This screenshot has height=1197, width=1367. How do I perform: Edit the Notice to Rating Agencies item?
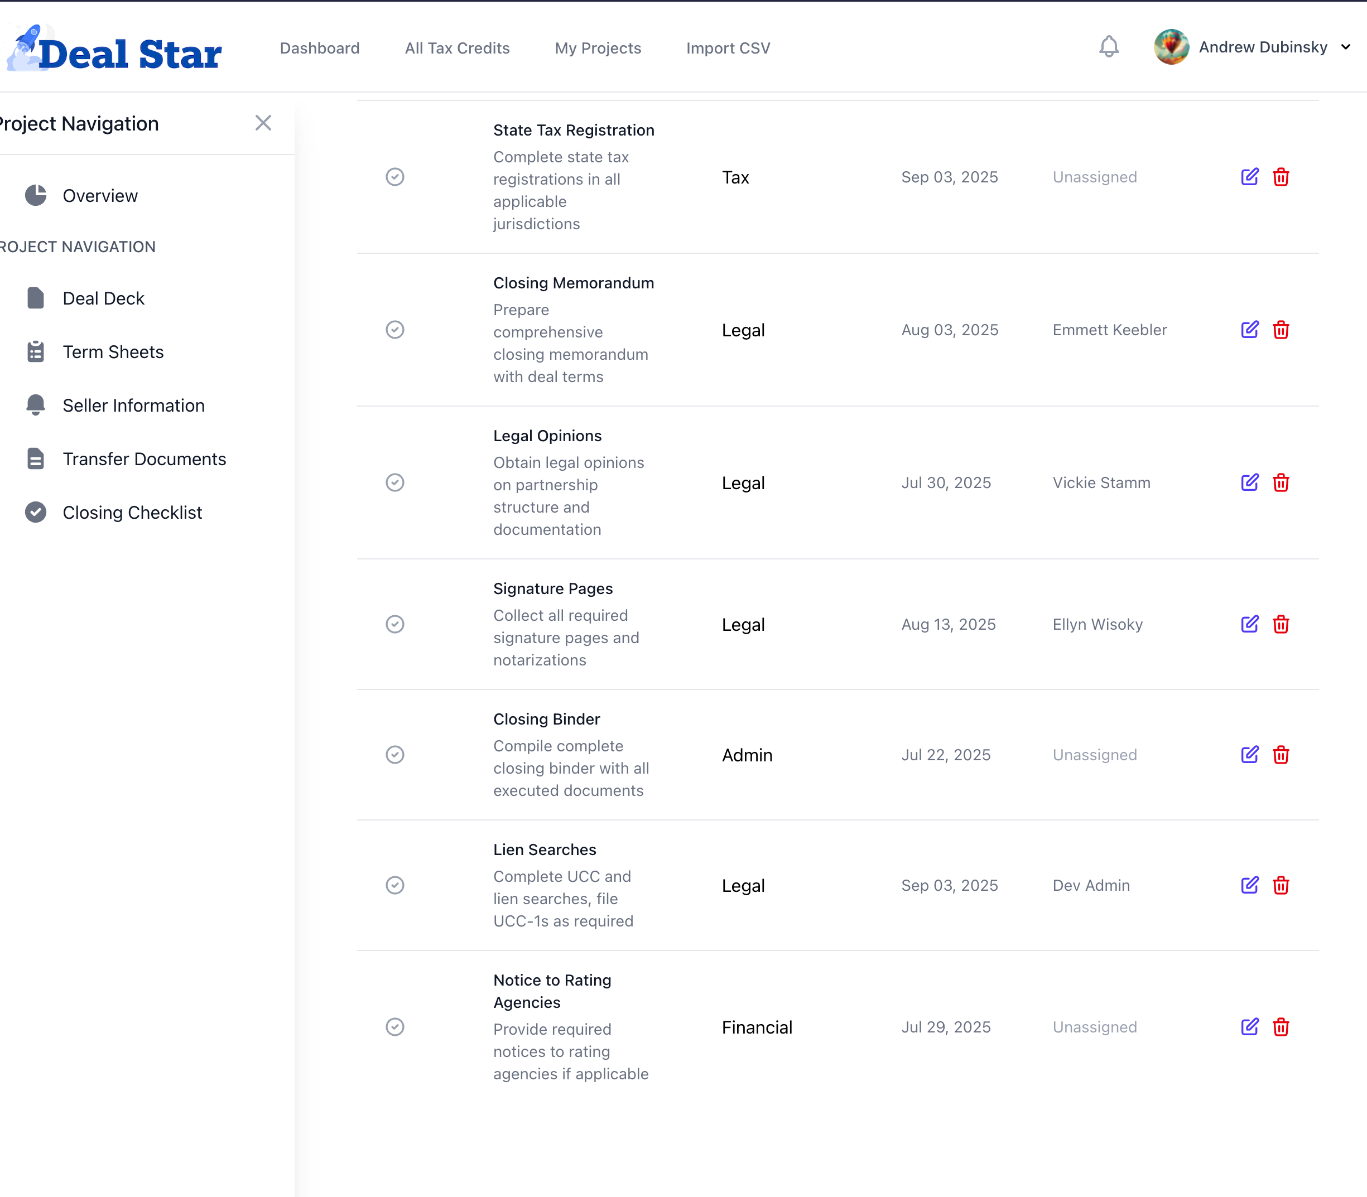click(x=1249, y=1027)
